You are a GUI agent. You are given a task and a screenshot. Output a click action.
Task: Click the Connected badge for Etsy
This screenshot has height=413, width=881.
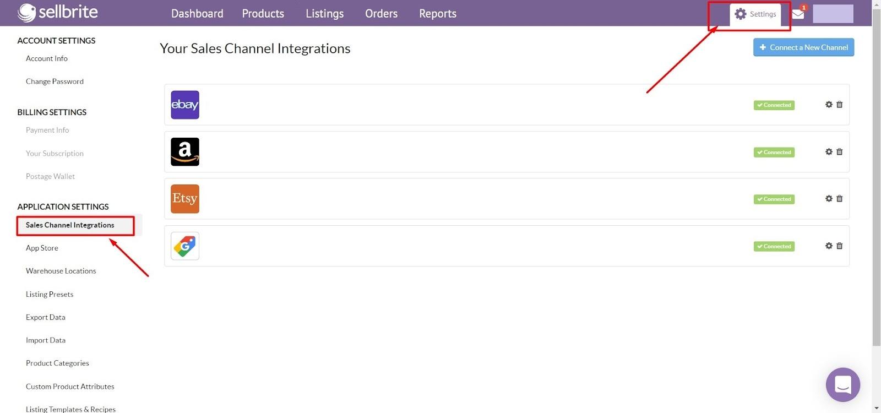click(x=774, y=199)
